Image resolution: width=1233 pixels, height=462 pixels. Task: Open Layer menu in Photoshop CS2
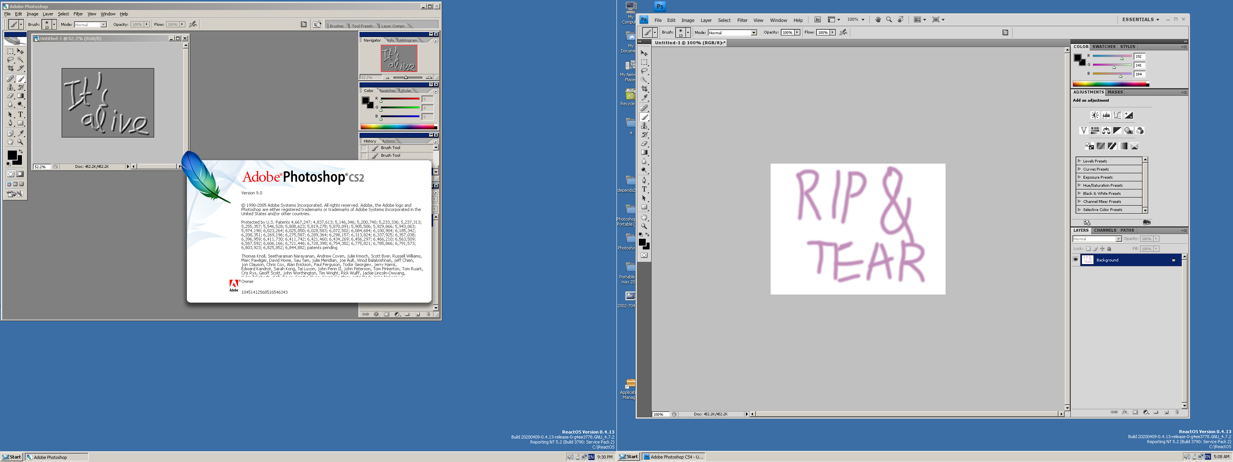(48, 14)
